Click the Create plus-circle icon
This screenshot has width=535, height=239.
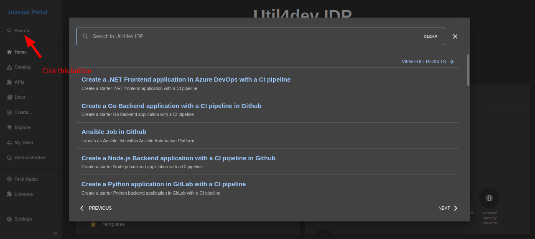pos(9,112)
